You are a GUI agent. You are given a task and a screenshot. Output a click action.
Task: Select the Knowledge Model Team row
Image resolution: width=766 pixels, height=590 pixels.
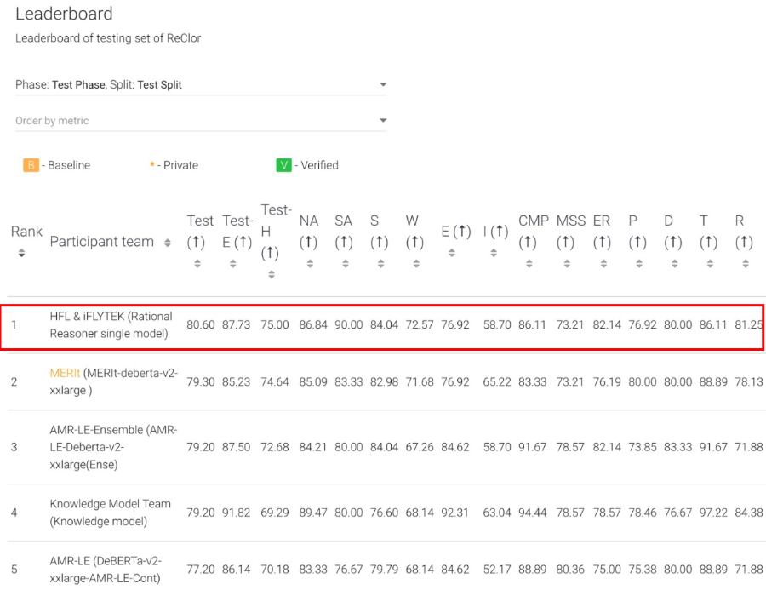(x=382, y=513)
